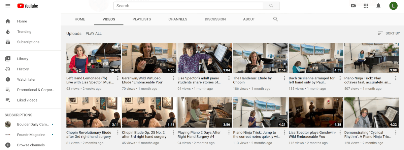
Task: Open the DISCUSSION tab
Action: pos(215,19)
